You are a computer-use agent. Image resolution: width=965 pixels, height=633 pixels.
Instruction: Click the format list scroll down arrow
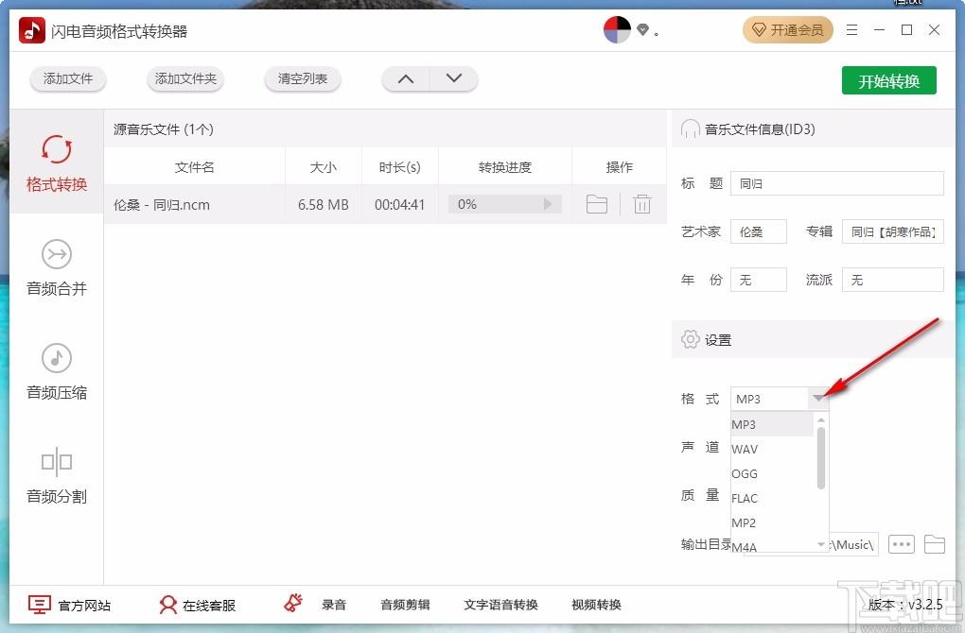pyautogui.click(x=820, y=544)
